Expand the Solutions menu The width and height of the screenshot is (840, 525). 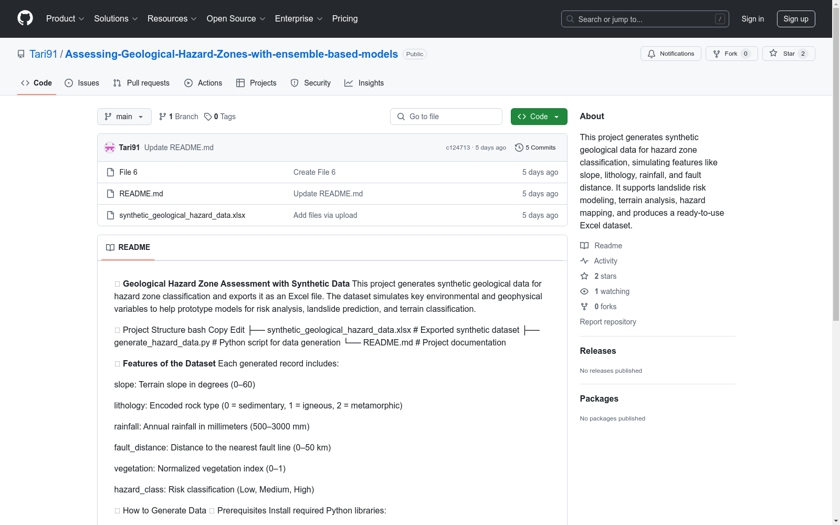tap(116, 18)
